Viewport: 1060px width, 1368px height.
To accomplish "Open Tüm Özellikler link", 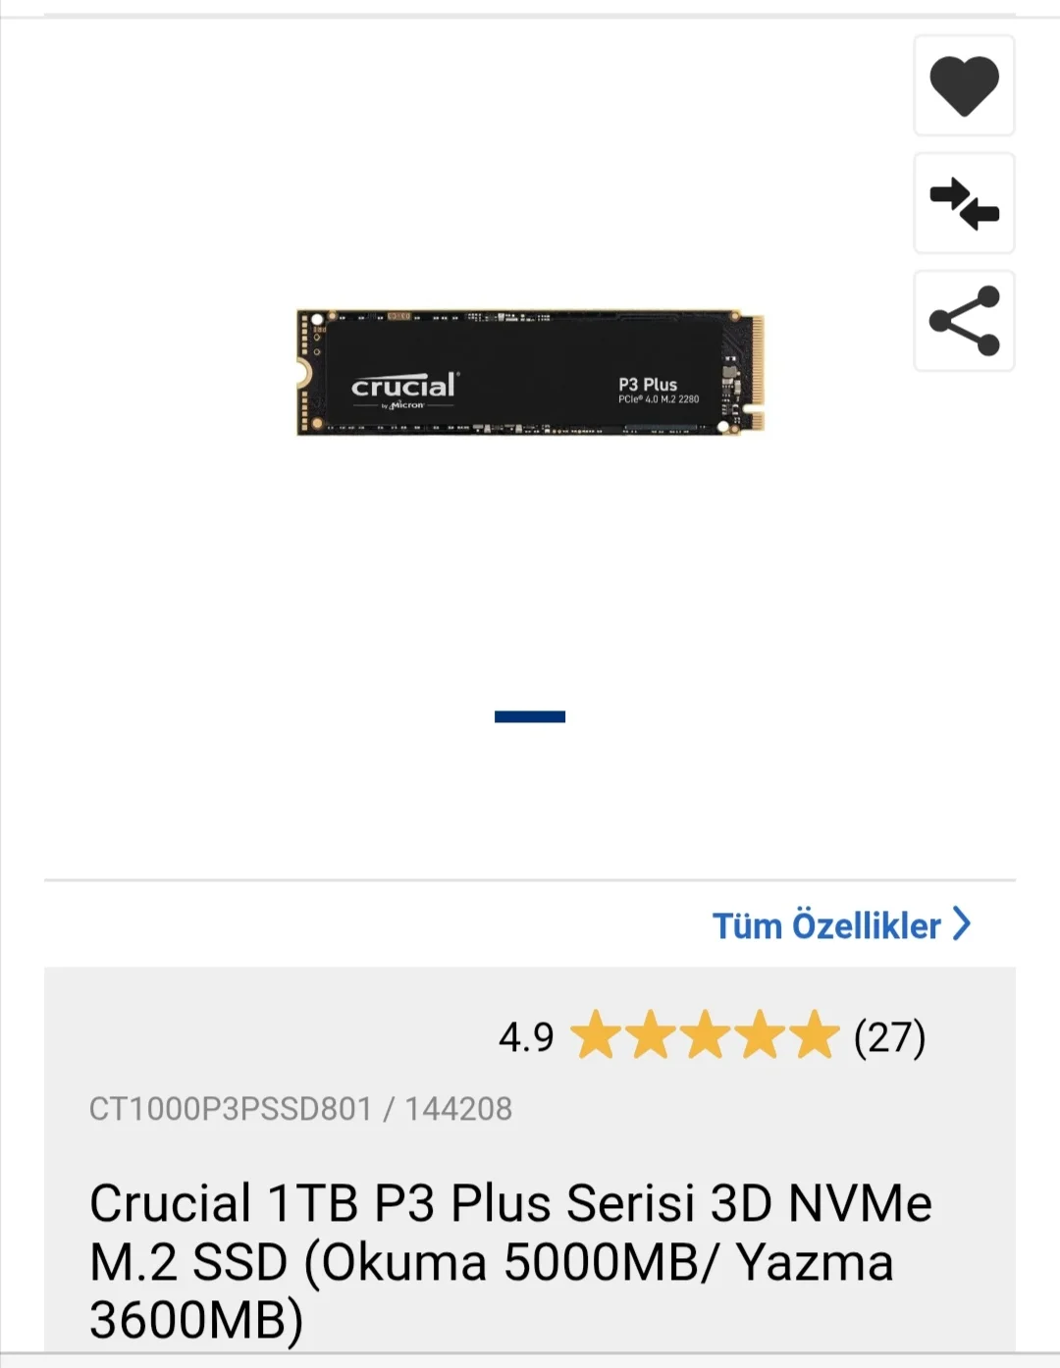I will click(x=826, y=925).
